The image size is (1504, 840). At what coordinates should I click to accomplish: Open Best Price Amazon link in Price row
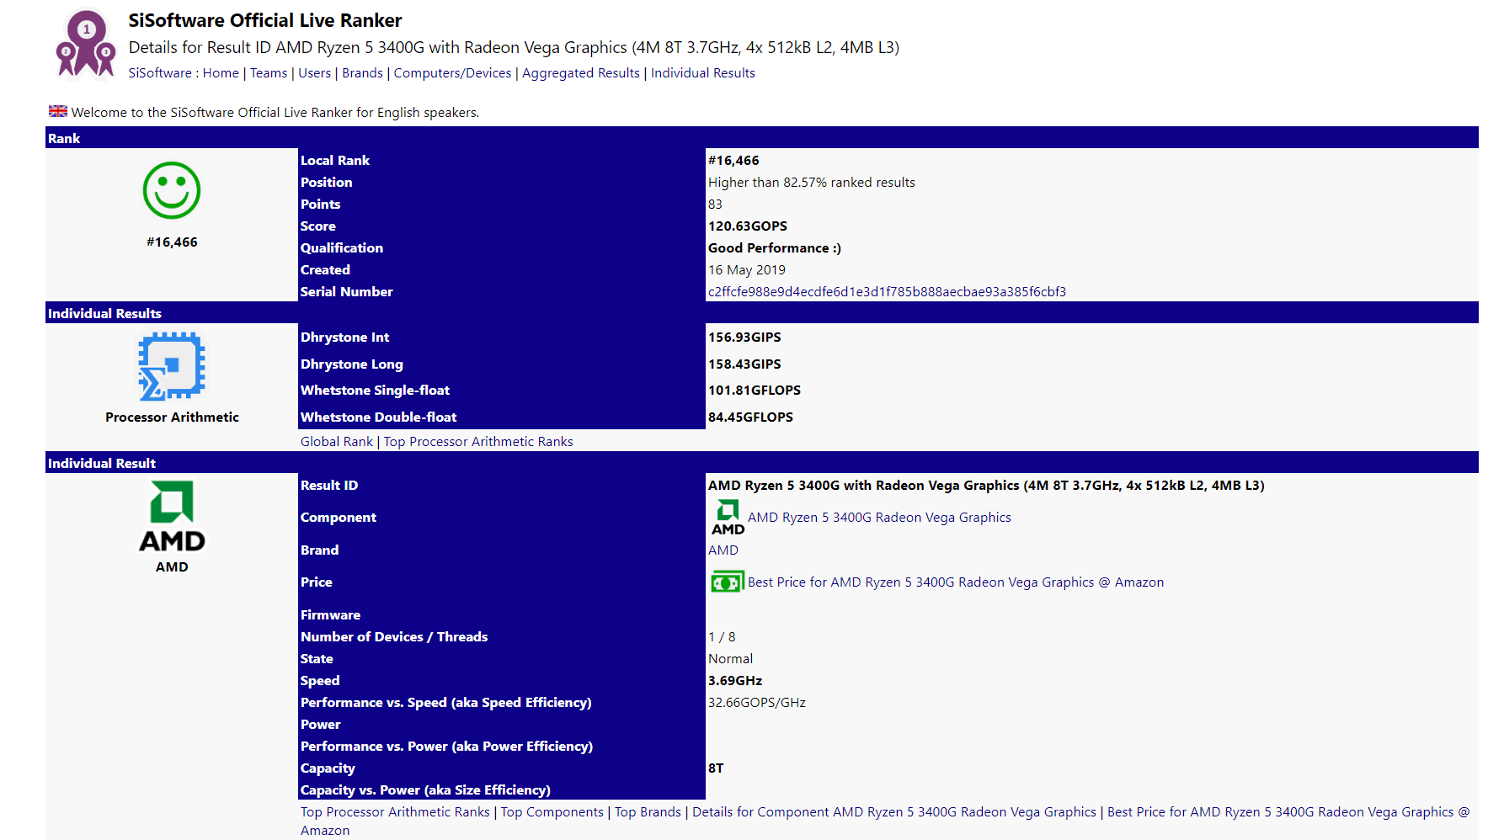click(x=956, y=582)
